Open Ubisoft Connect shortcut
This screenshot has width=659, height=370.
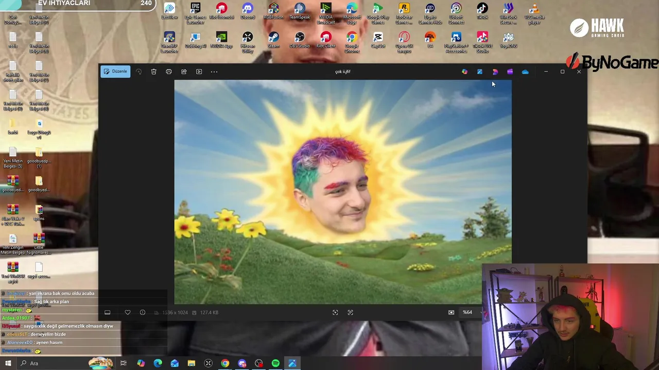pos(456,13)
